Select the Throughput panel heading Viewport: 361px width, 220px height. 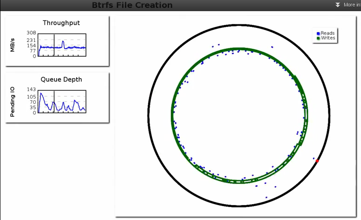[61, 23]
